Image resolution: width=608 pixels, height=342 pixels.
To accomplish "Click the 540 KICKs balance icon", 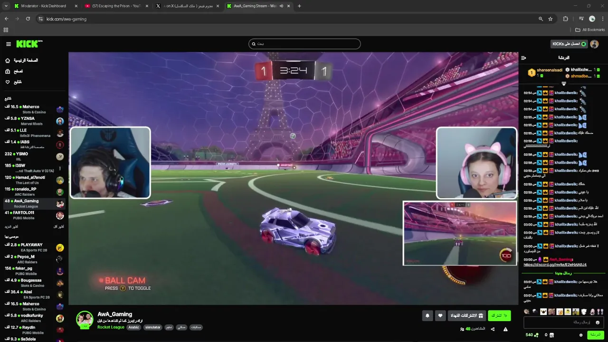I will 536,335.
